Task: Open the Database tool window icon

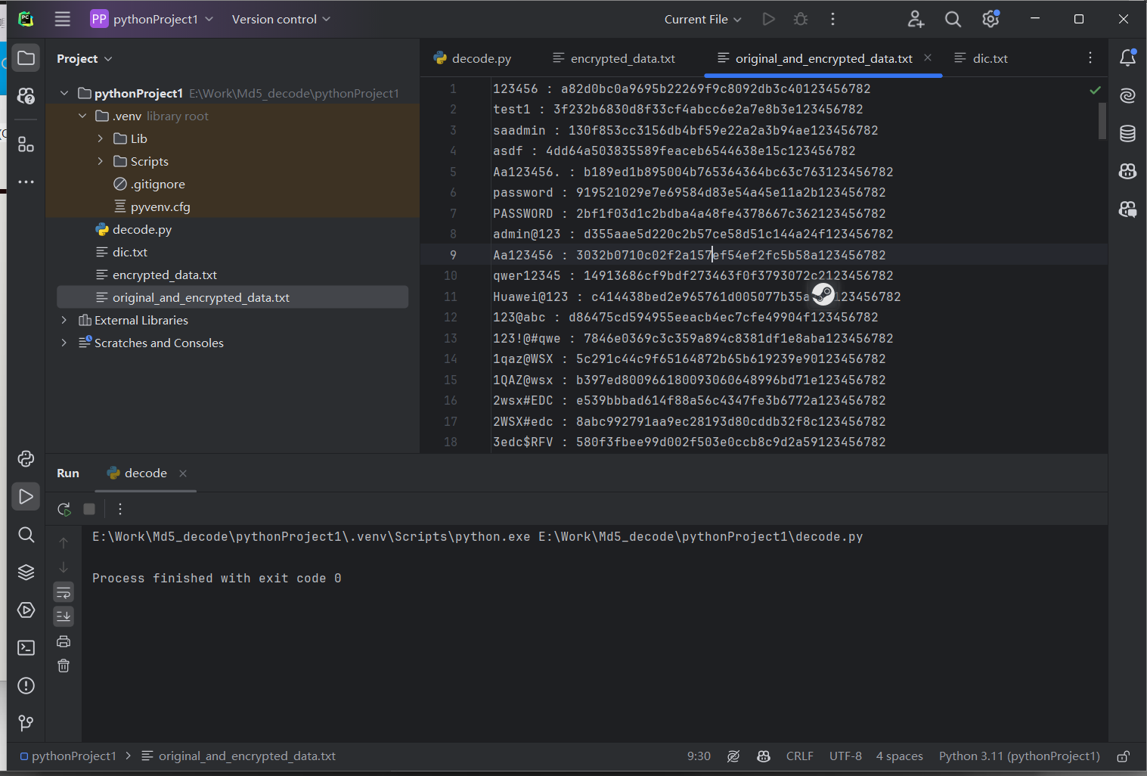Action: pyautogui.click(x=1127, y=133)
